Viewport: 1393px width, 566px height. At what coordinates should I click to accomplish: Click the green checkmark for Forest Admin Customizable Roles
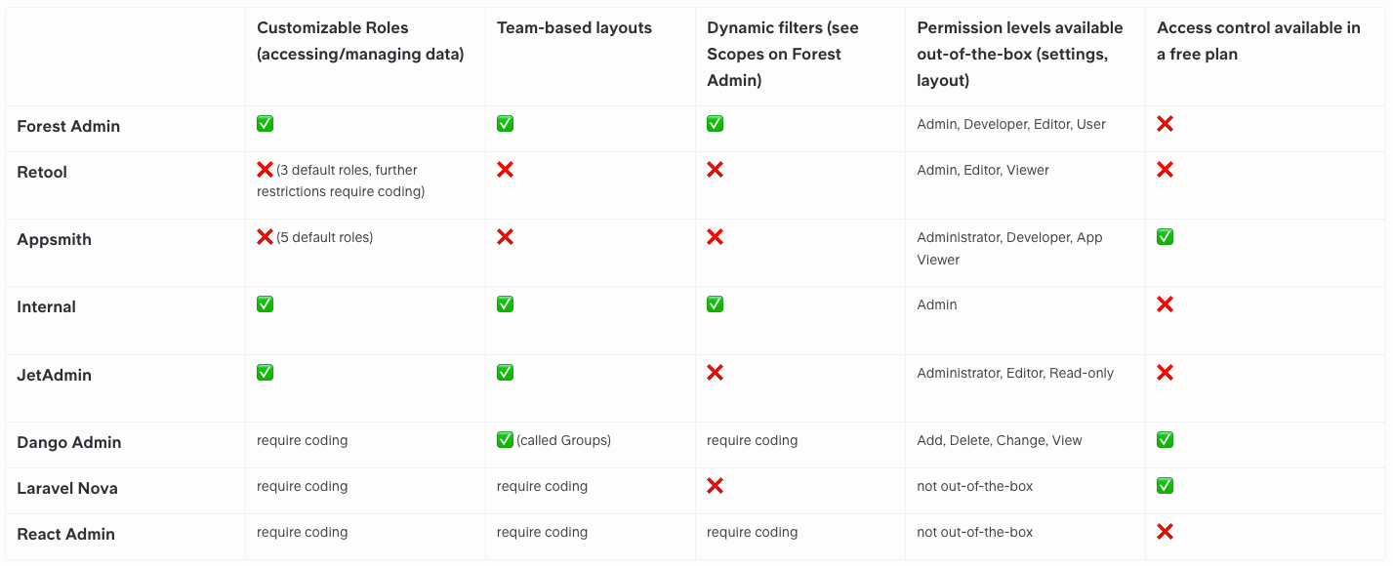[x=265, y=124]
